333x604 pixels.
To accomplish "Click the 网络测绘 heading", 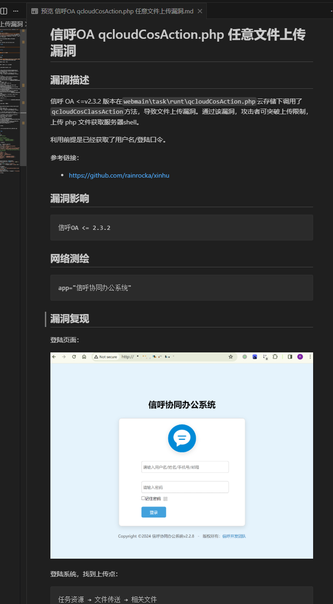I will [x=70, y=259].
